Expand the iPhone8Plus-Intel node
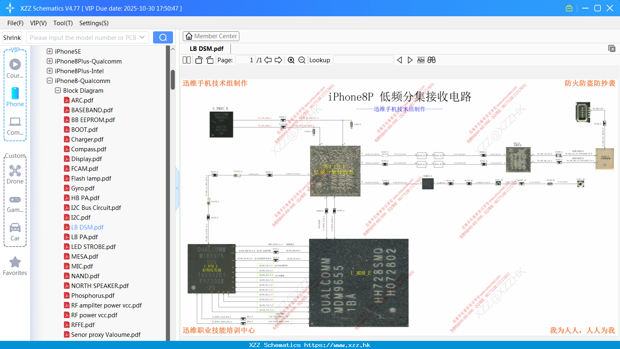 click(x=50, y=71)
